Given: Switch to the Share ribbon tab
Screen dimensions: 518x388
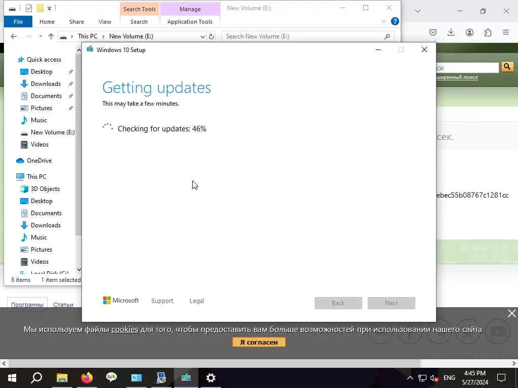Looking at the screenshot, I should [x=76, y=22].
